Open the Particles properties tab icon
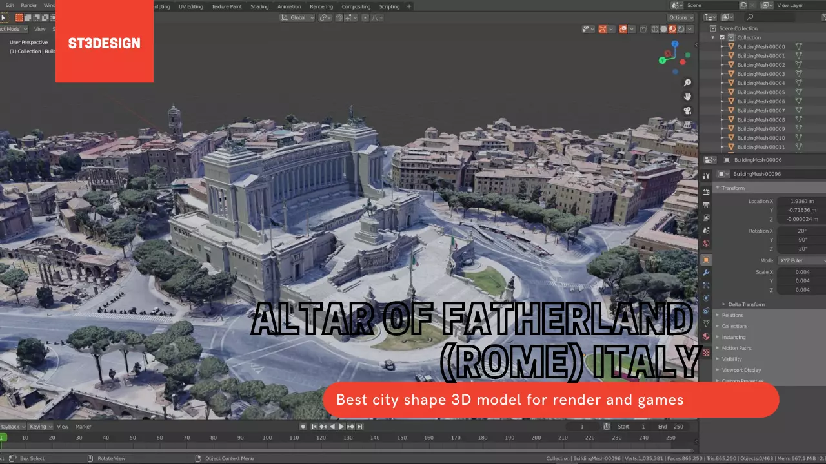Image resolution: width=826 pixels, height=464 pixels. [706, 285]
